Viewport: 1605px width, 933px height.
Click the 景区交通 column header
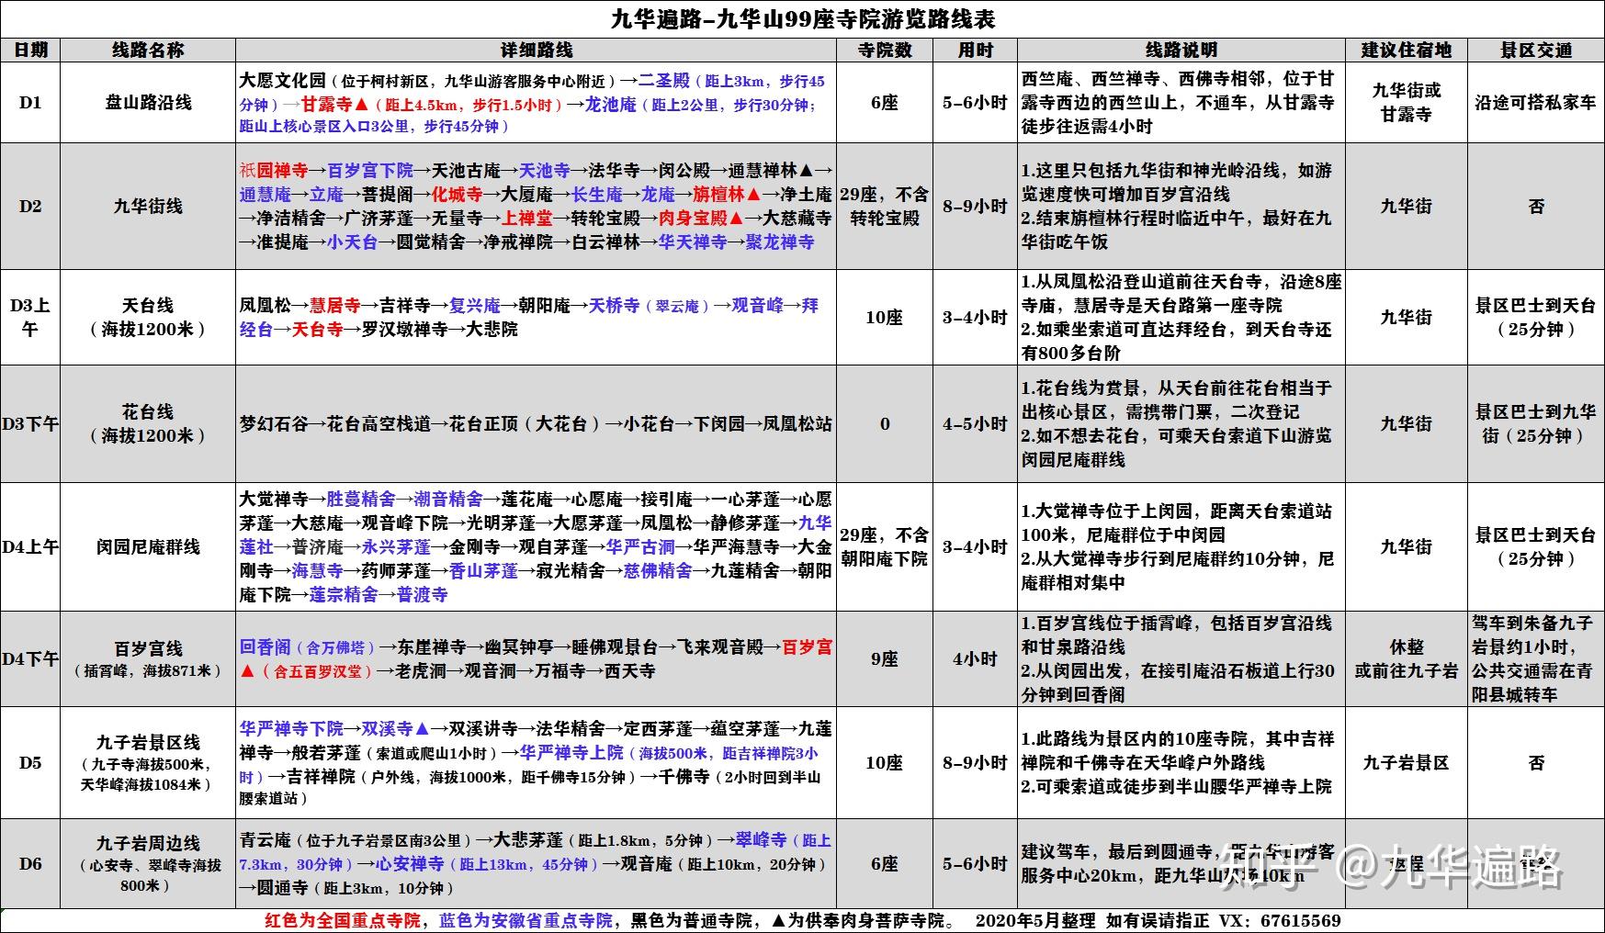[x=1536, y=51]
